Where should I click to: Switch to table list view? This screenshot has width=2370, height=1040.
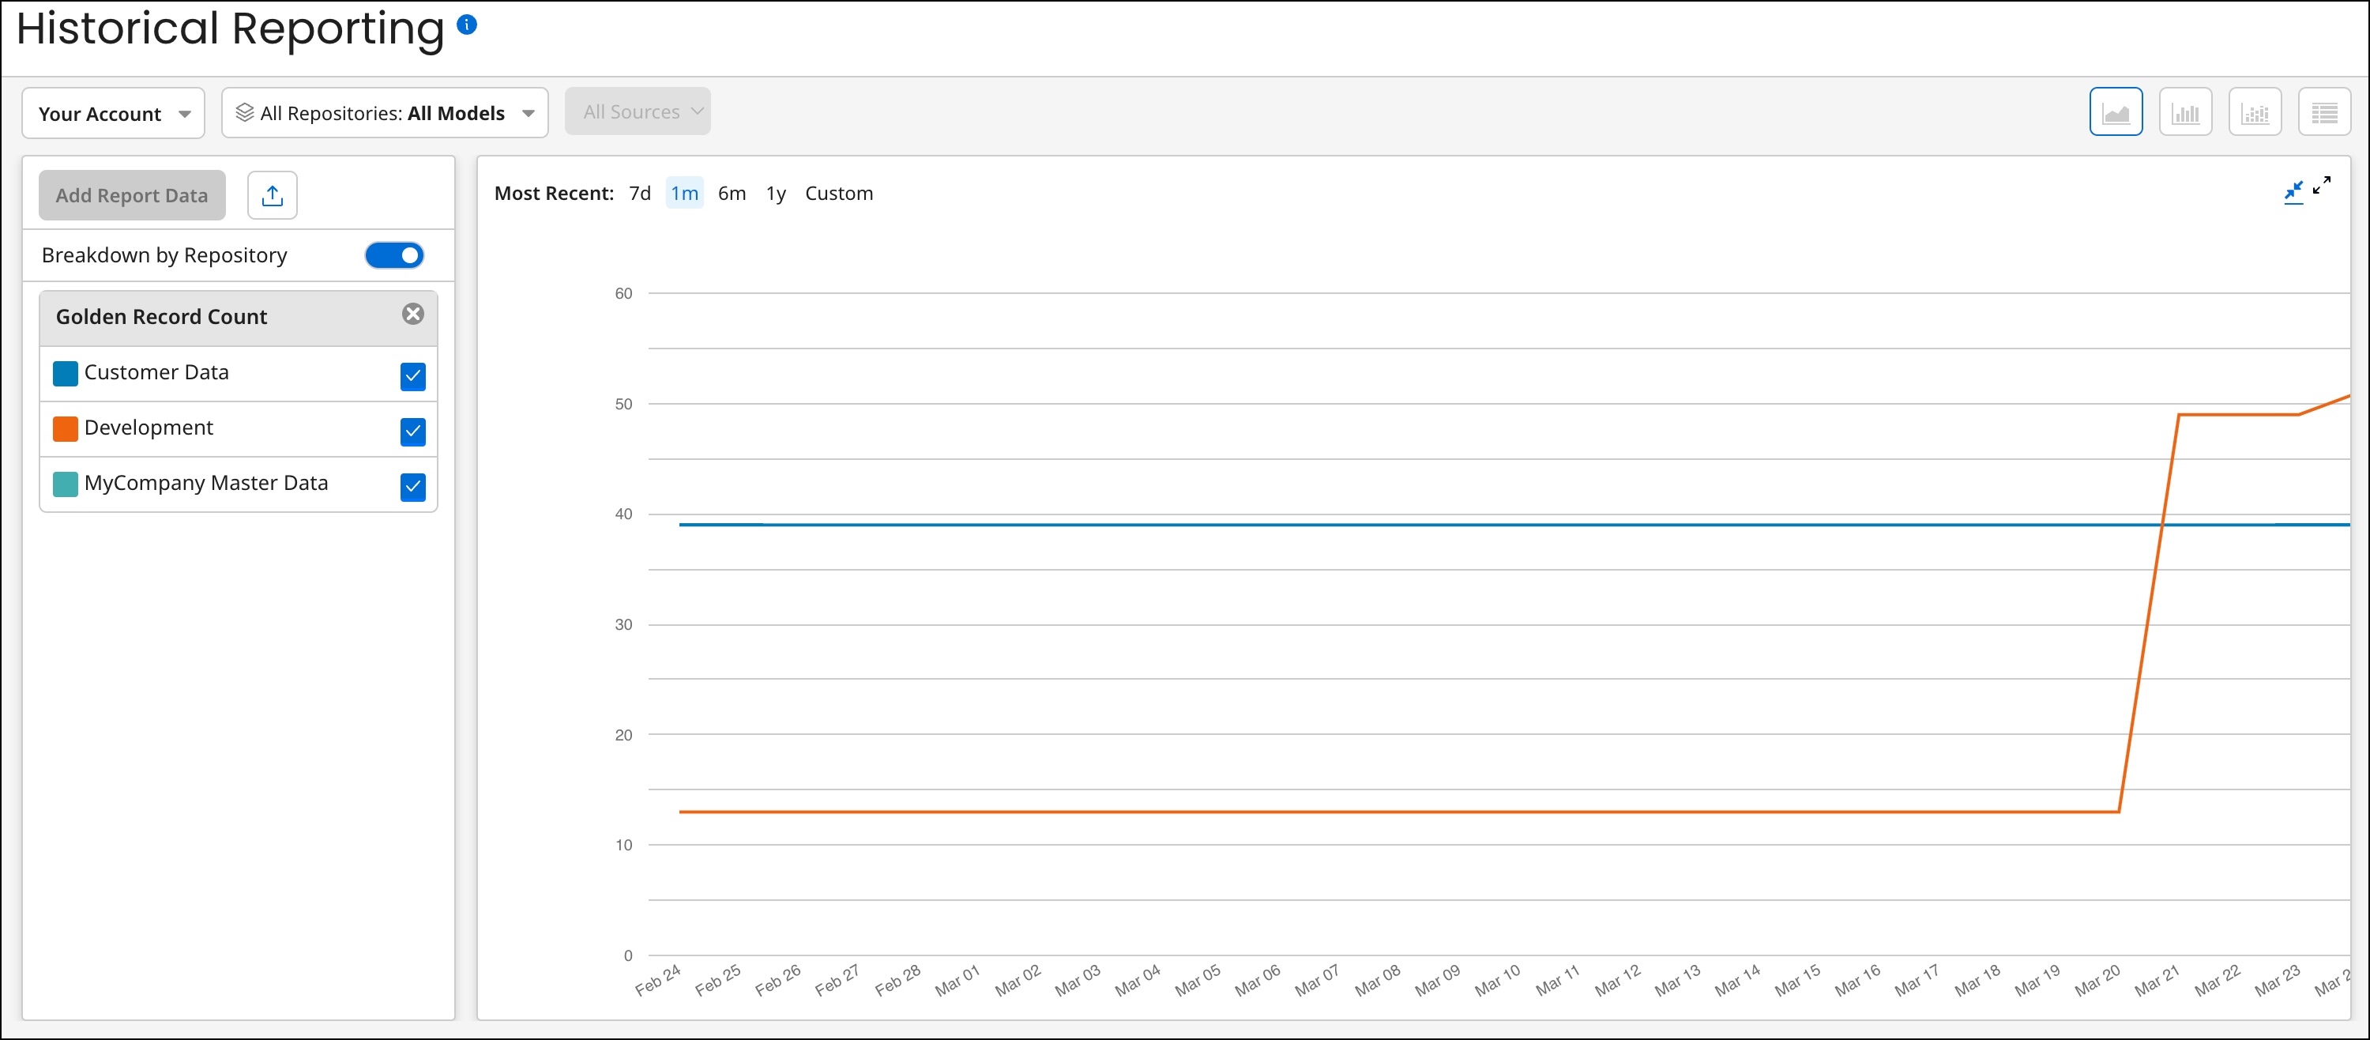click(x=2323, y=112)
